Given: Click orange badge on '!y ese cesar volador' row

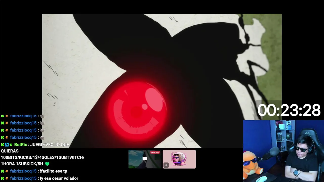Looking at the screenshot, I should pos(7,178).
